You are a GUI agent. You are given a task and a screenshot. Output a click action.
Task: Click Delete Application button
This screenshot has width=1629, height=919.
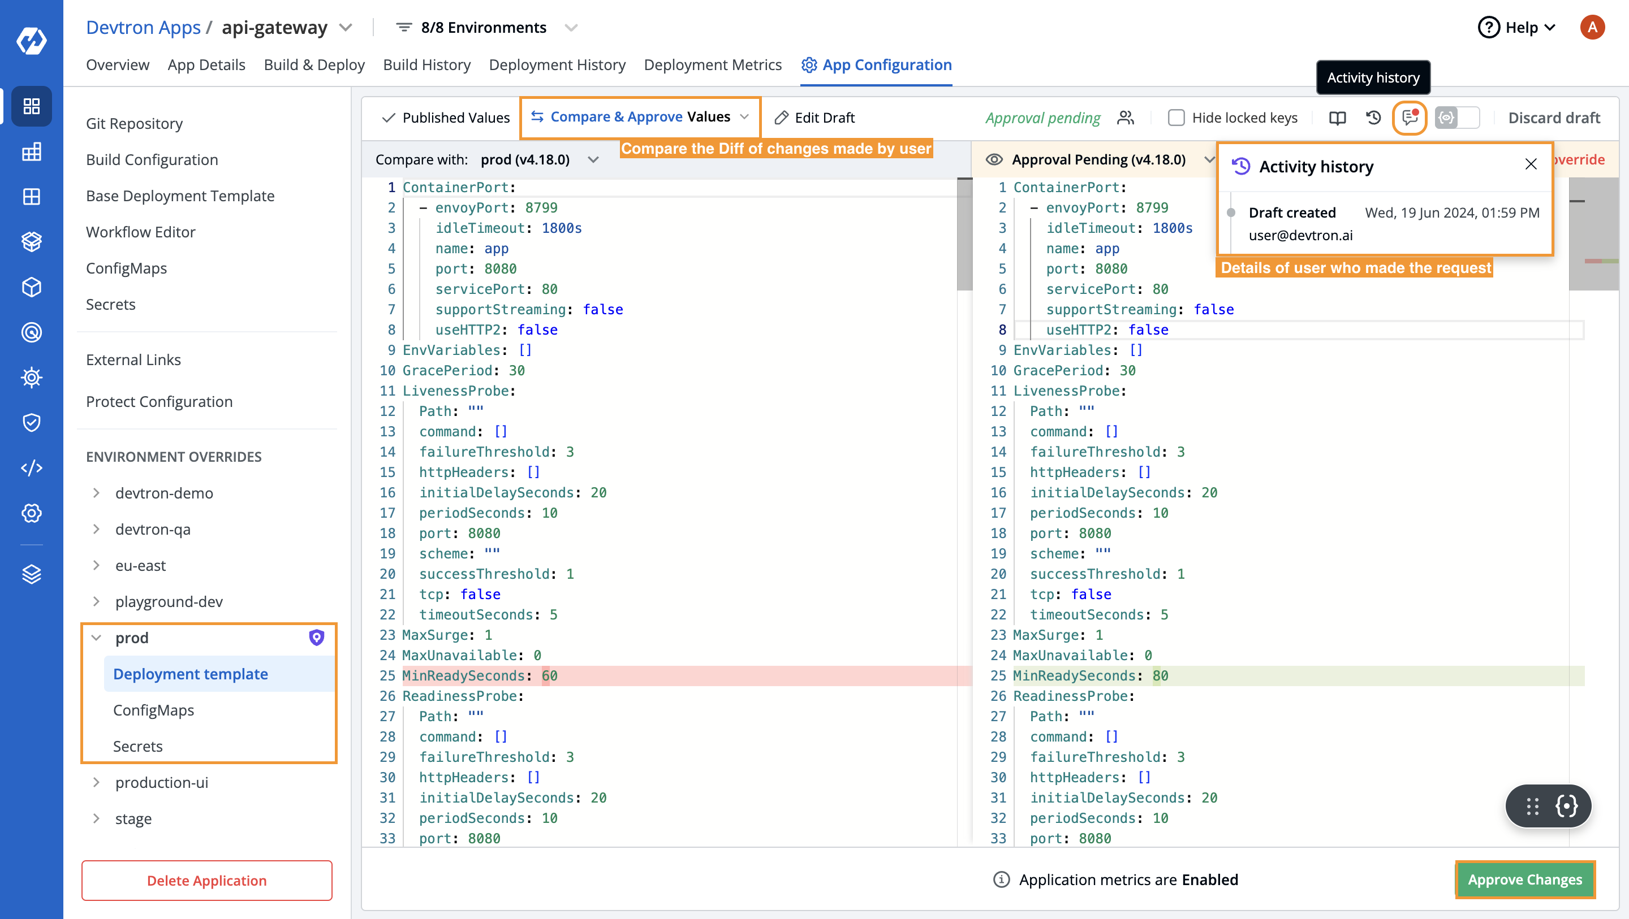coord(207,881)
